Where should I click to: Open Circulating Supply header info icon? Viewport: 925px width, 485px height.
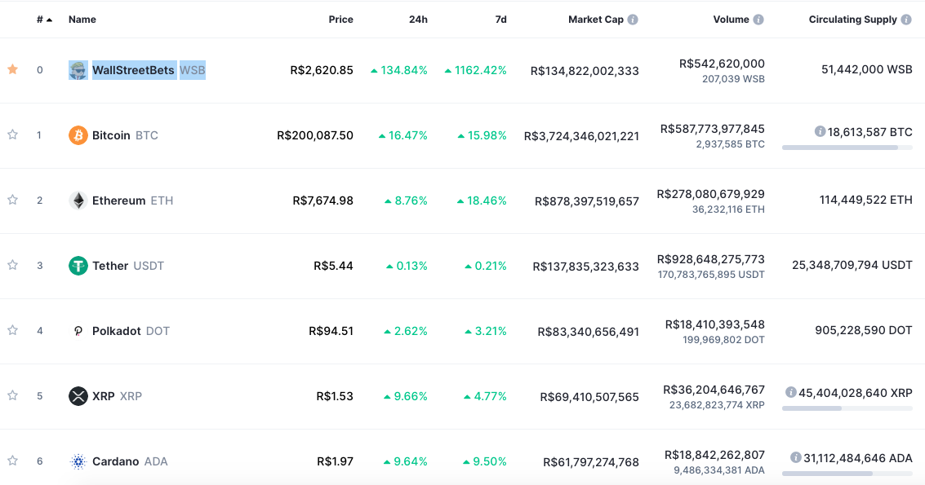[906, 20]
